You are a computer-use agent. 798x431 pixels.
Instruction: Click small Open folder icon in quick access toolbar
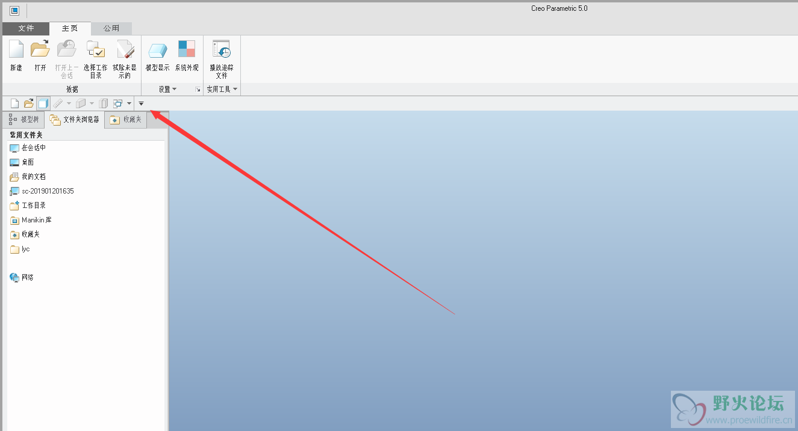28,103
